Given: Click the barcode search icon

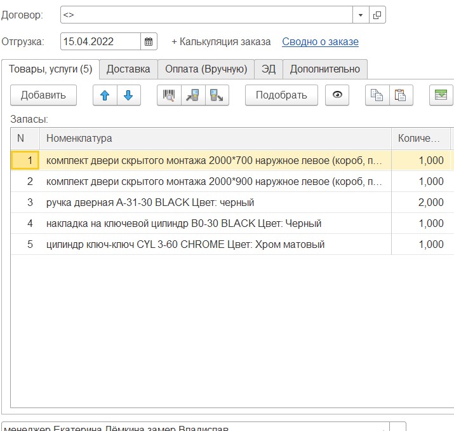Looking at the screenshot, I should coord(169,95).
